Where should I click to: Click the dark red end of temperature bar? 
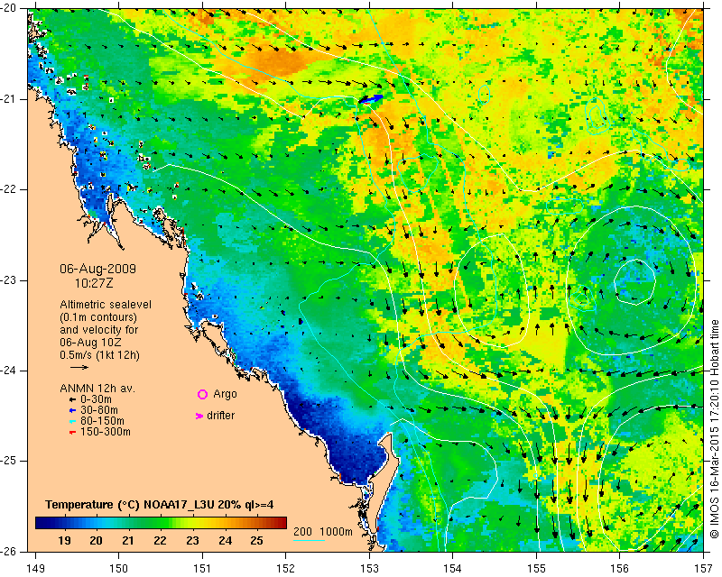tap(281, 522)
